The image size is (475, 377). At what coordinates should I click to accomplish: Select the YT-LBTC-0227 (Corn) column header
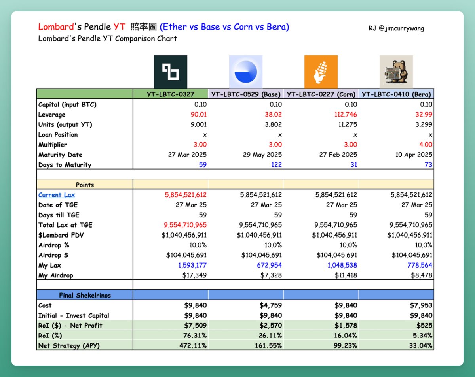click(321, 94)
